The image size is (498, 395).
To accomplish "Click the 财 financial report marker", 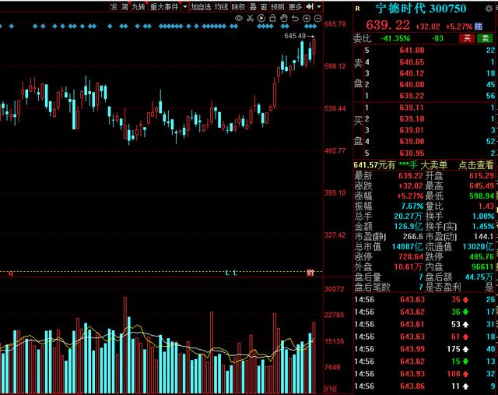I will click(310, 273).
